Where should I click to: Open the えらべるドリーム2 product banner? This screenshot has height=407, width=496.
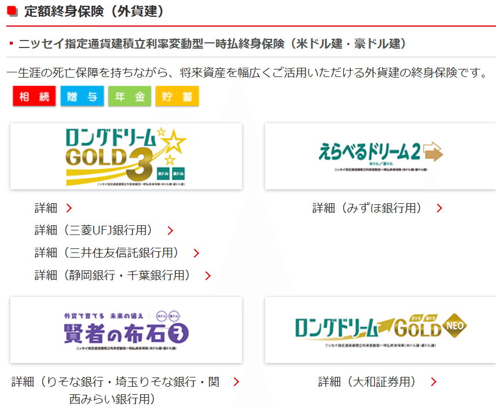pyautogui.click(x=380, y=156)
